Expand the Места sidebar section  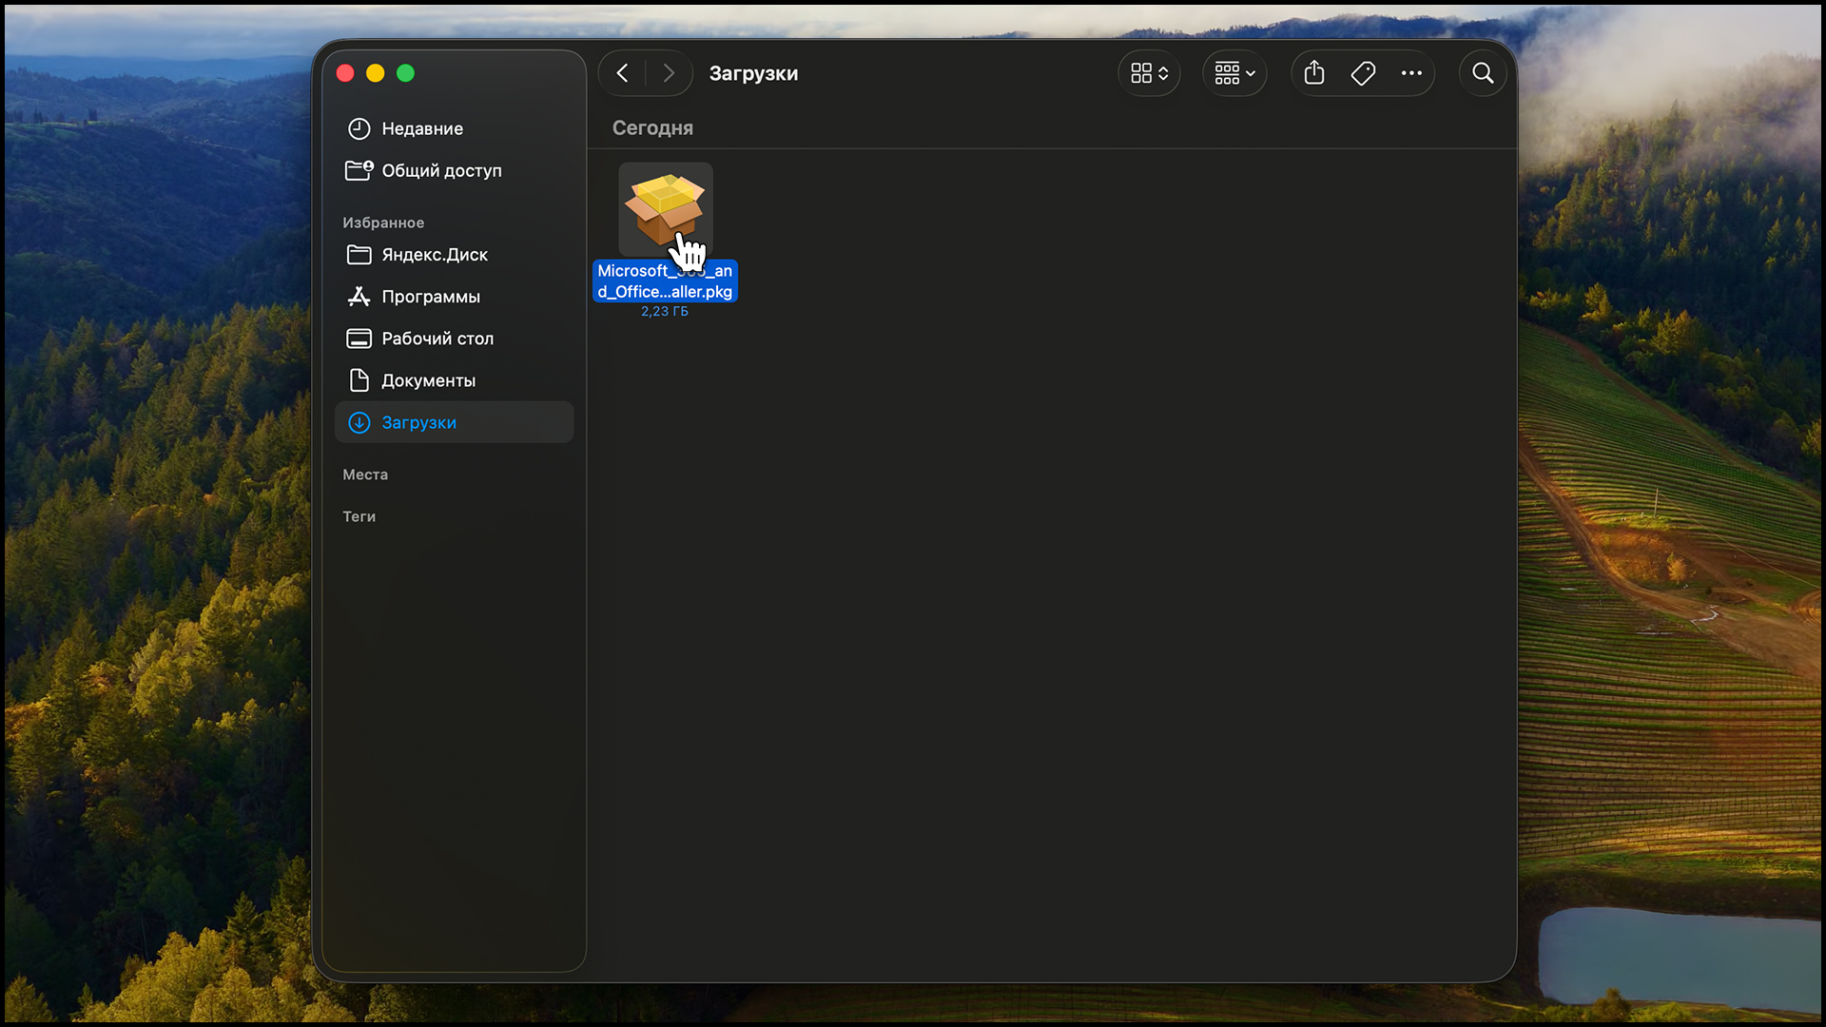[365, 475]
